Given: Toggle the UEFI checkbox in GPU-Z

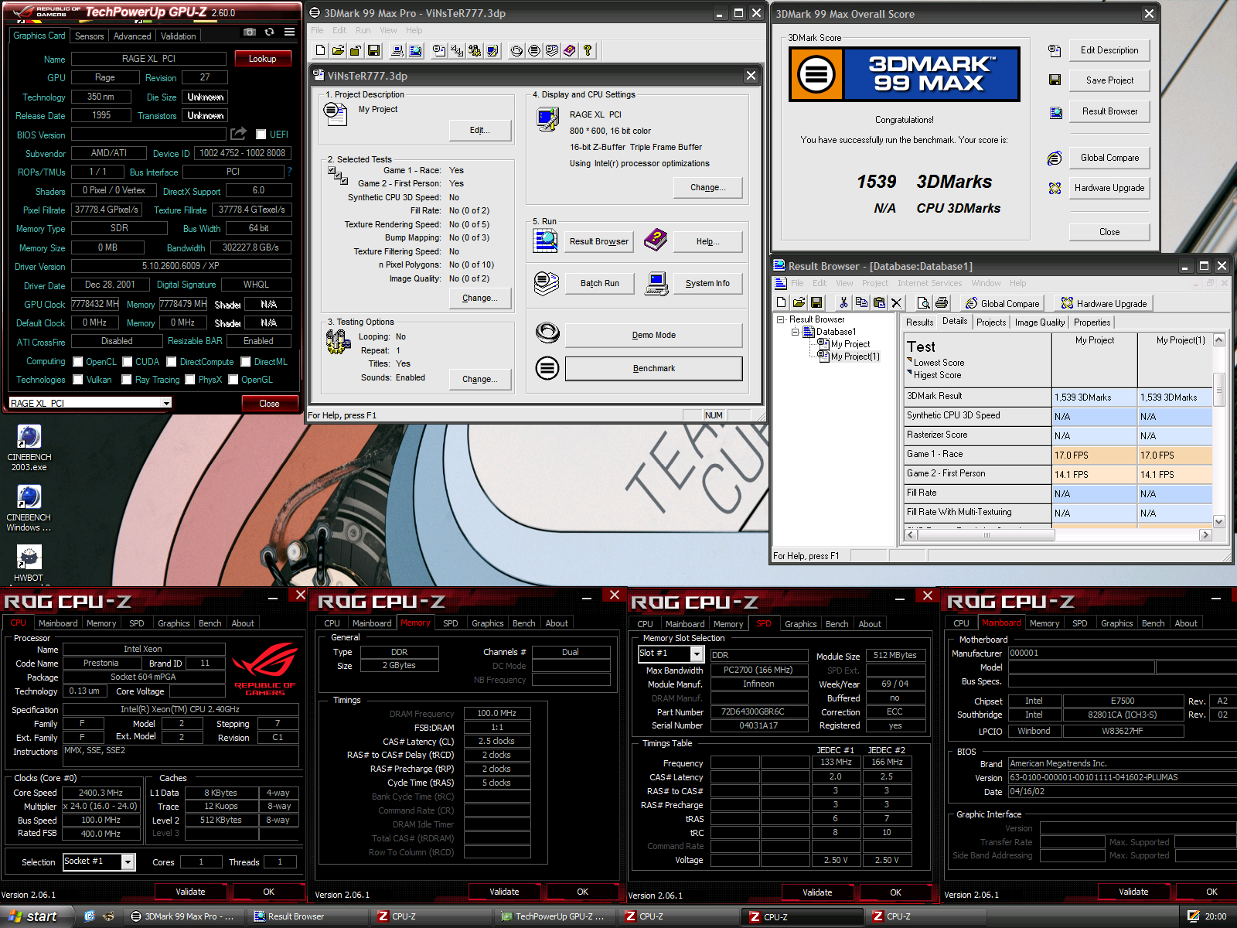Looking at the screenshot, I should (x=261, y=135).
